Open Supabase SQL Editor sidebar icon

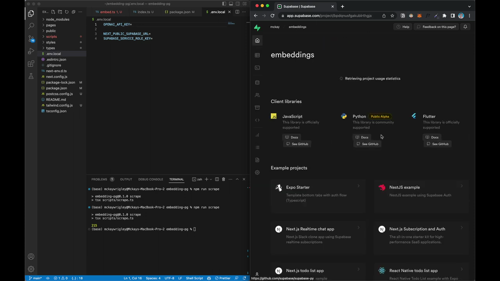[257, 68]
